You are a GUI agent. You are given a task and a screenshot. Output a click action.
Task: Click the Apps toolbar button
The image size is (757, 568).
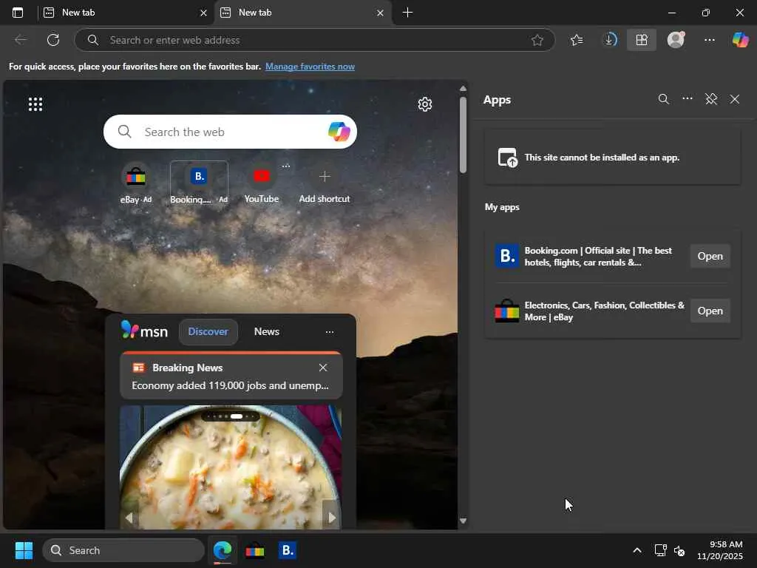pos(642,40)
